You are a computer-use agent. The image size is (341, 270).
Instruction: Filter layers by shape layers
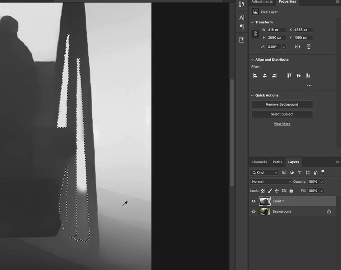point(308,172)
